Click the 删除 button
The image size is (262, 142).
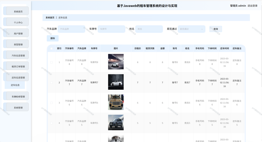pos(53,38)
